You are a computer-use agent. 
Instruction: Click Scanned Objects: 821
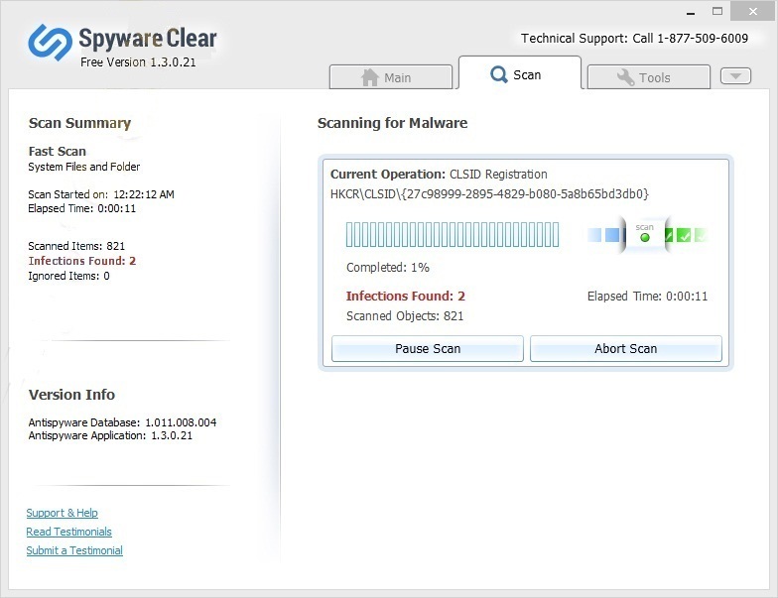405,315
